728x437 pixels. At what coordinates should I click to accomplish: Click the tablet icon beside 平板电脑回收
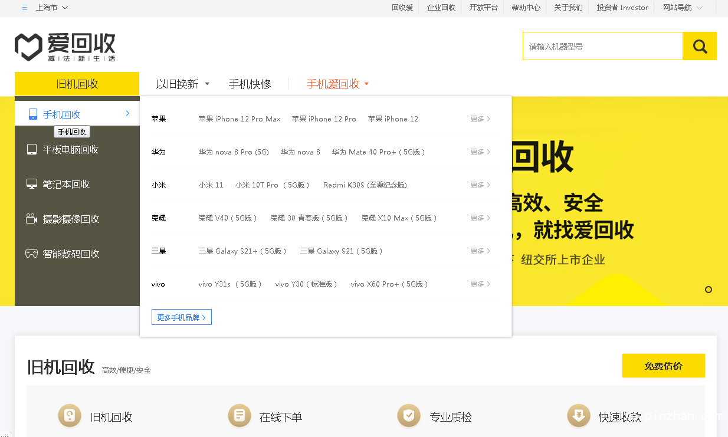point(32,150)
